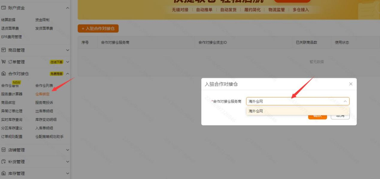
Task: Expand the 商品管理 section chevron
Action: pos(67,50)
